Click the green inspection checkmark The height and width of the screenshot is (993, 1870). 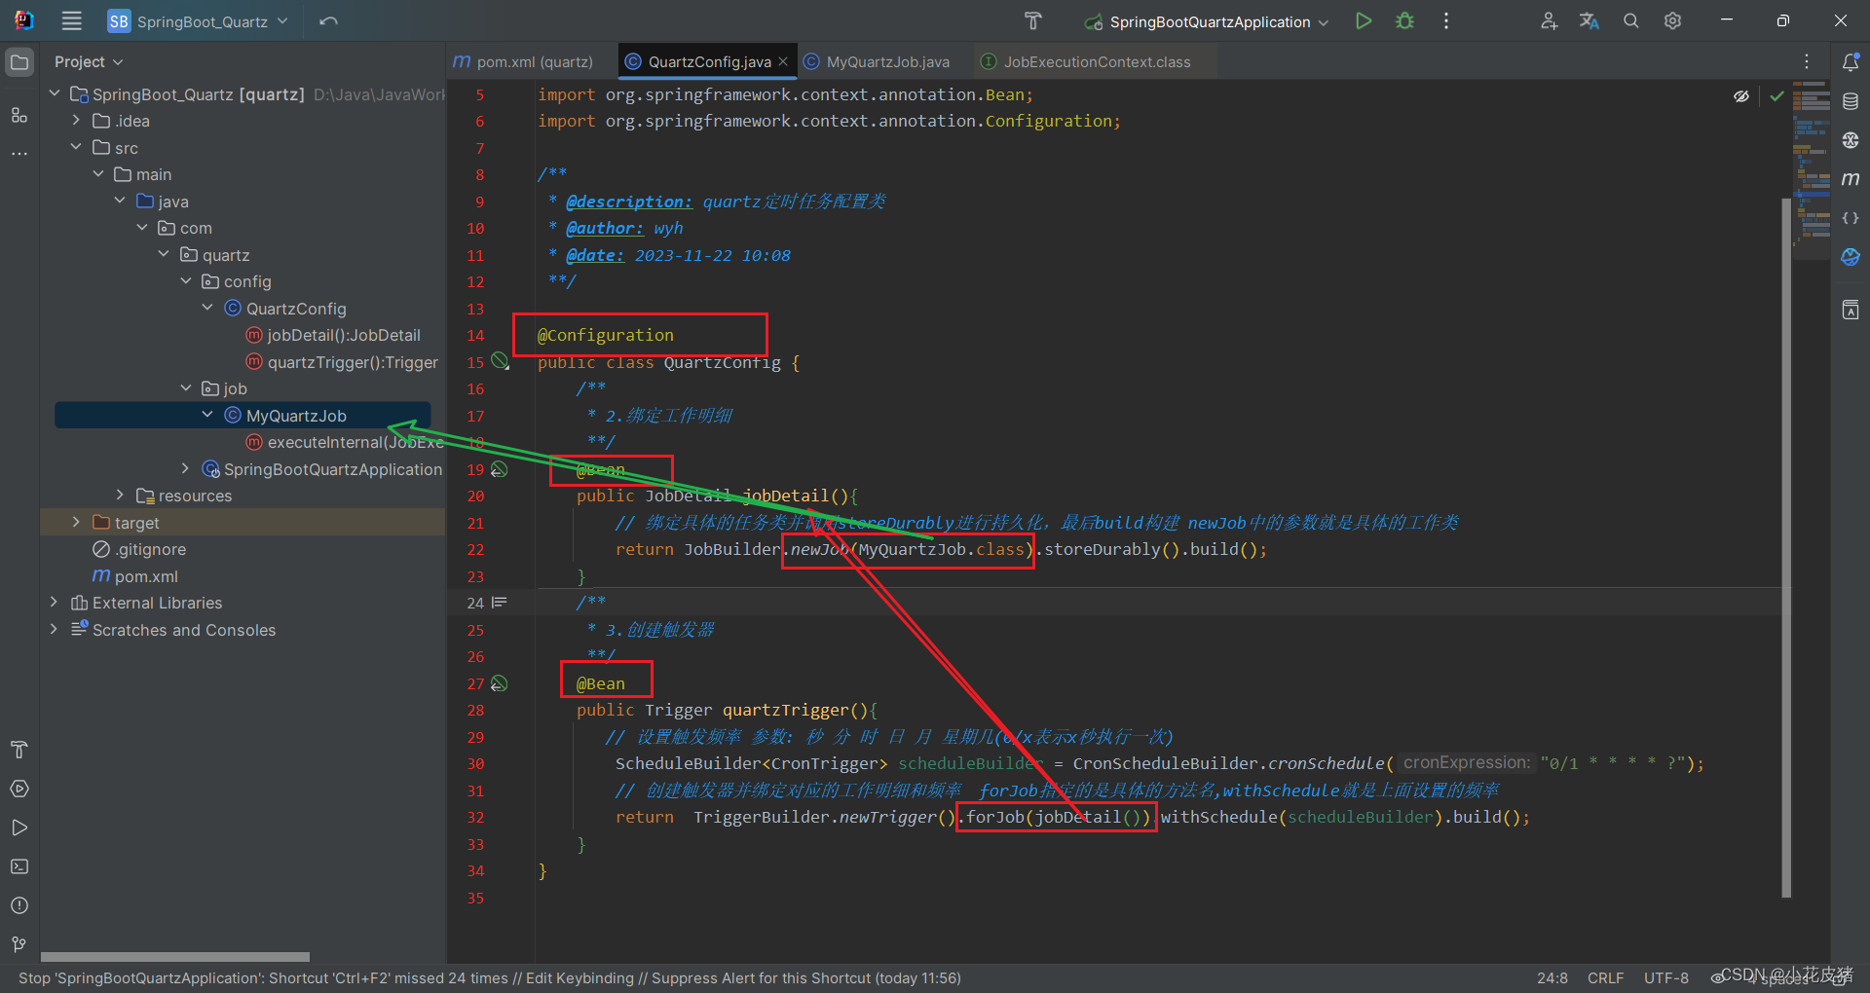tap(1776, 95)
